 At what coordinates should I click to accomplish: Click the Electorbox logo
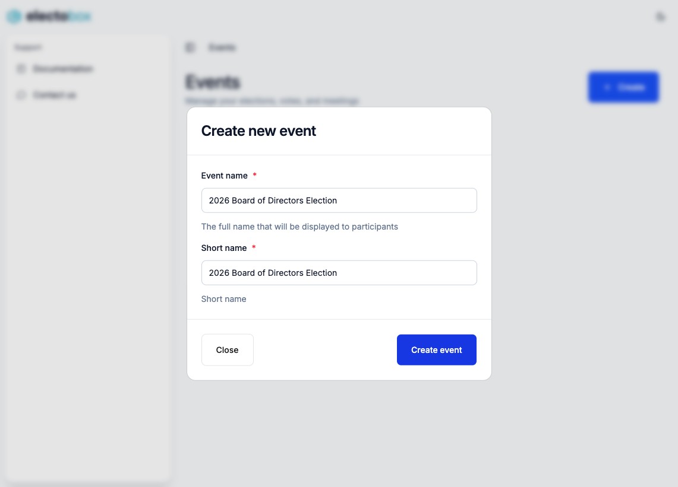click(49, 16)
